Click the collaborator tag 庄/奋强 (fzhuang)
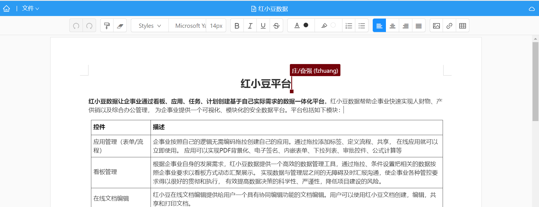 click(315, 70)
